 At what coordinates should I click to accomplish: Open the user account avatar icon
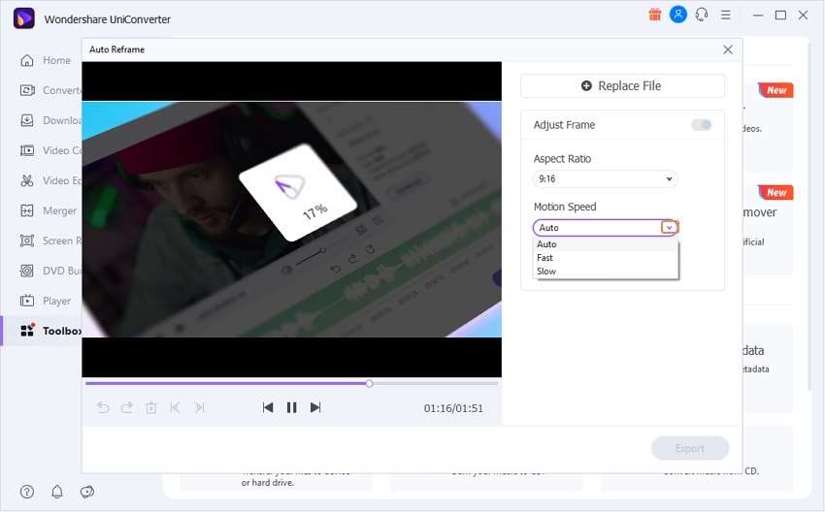click(678, 15)
